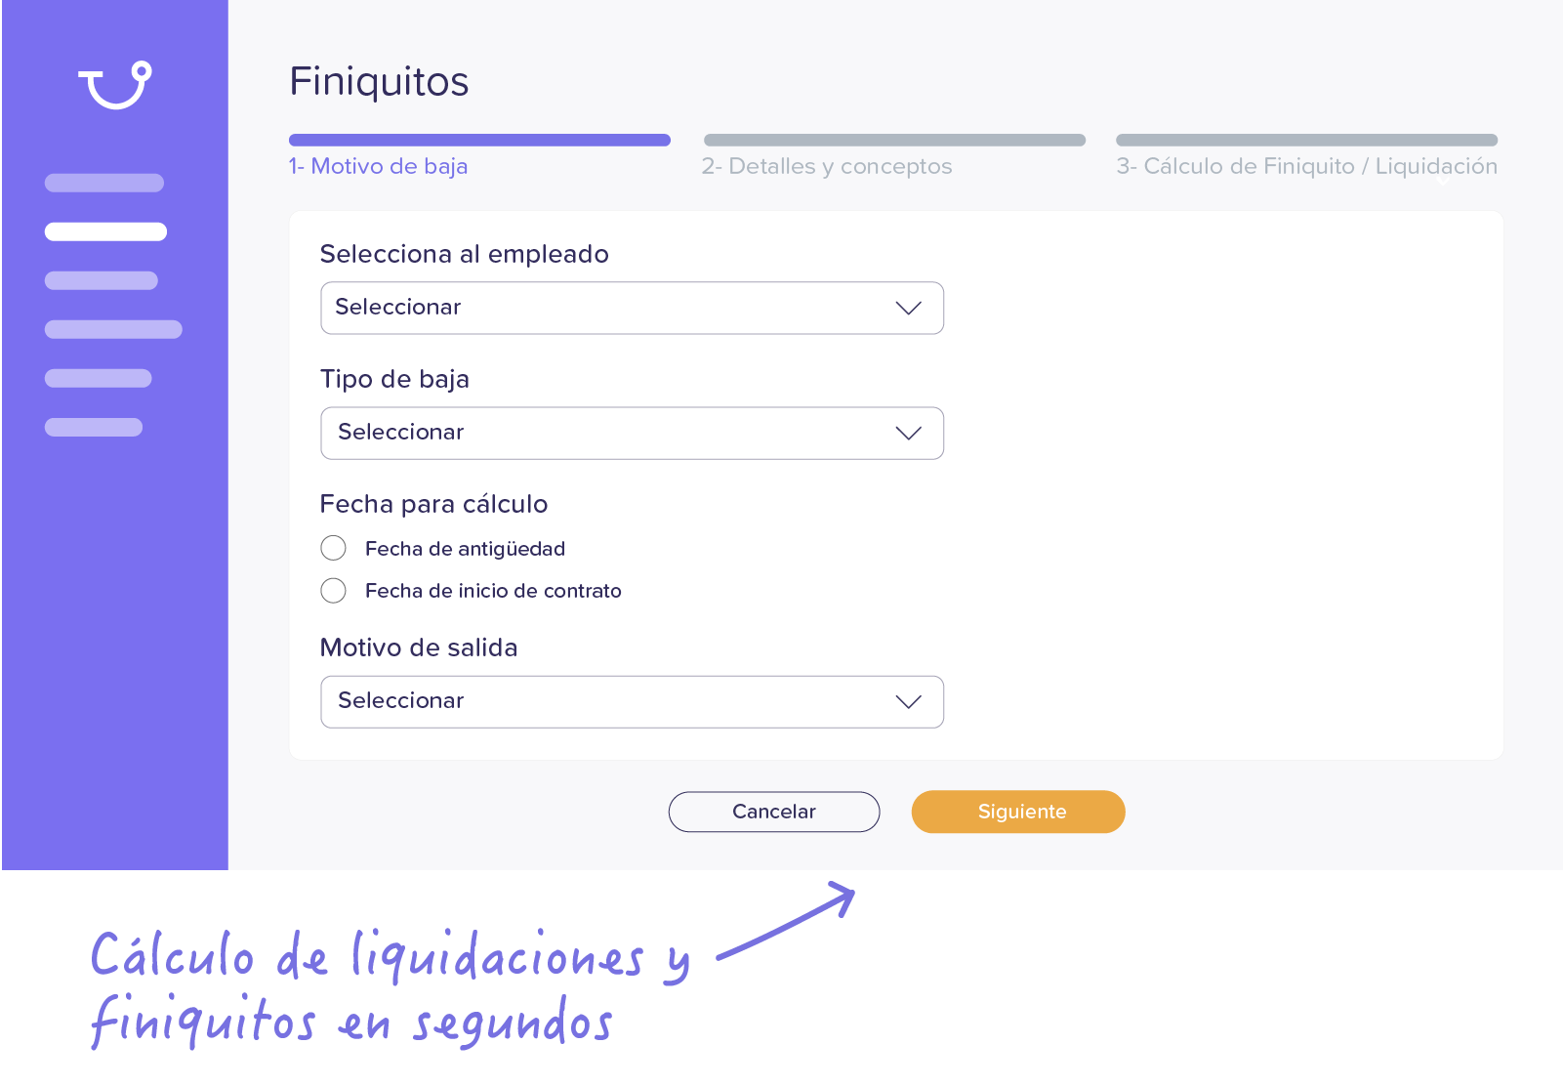Click the orange Siguiente button

pos(1018,812)
